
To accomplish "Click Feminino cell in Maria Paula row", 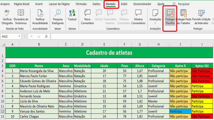I will point(66,86).
